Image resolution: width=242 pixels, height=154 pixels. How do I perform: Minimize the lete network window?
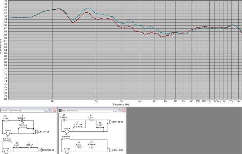click(x=115, y=111)
